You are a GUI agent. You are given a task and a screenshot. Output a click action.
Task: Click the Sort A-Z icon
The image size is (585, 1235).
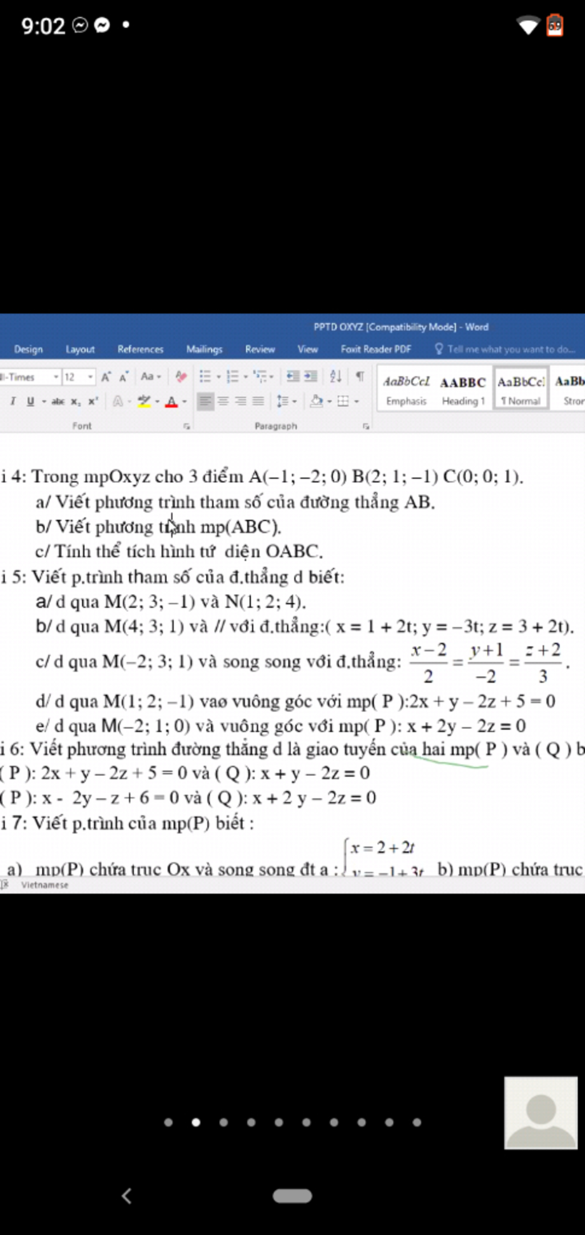[336, 376]
